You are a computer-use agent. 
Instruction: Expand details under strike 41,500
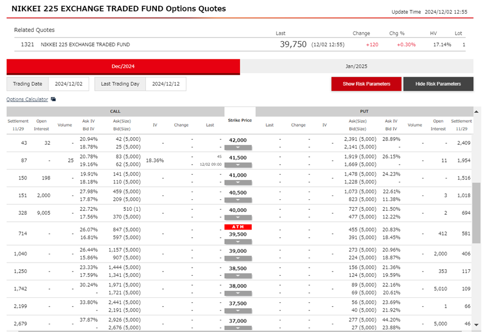[238, 165]
